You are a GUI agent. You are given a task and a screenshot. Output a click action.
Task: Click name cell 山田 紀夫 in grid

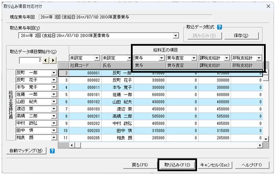118,101
